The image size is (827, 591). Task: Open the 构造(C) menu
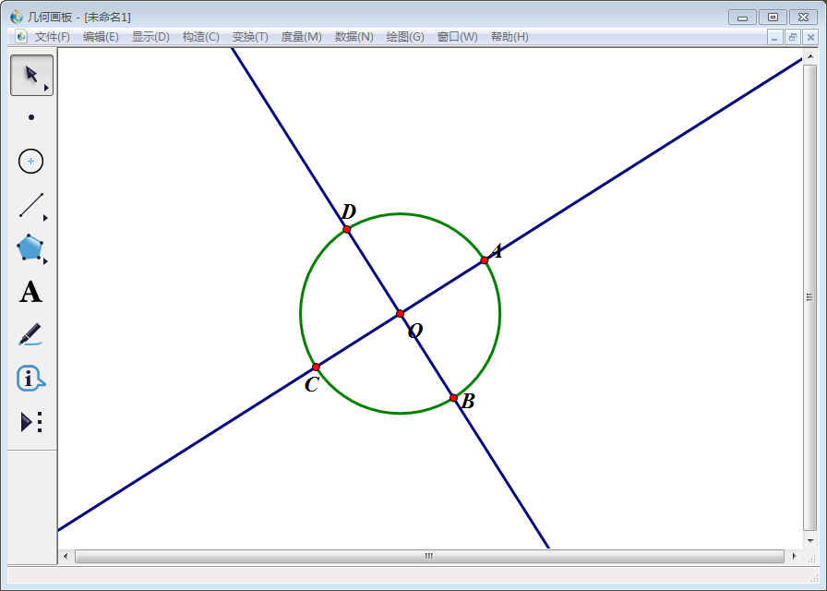pyautogui.click(x=200, y=37)
